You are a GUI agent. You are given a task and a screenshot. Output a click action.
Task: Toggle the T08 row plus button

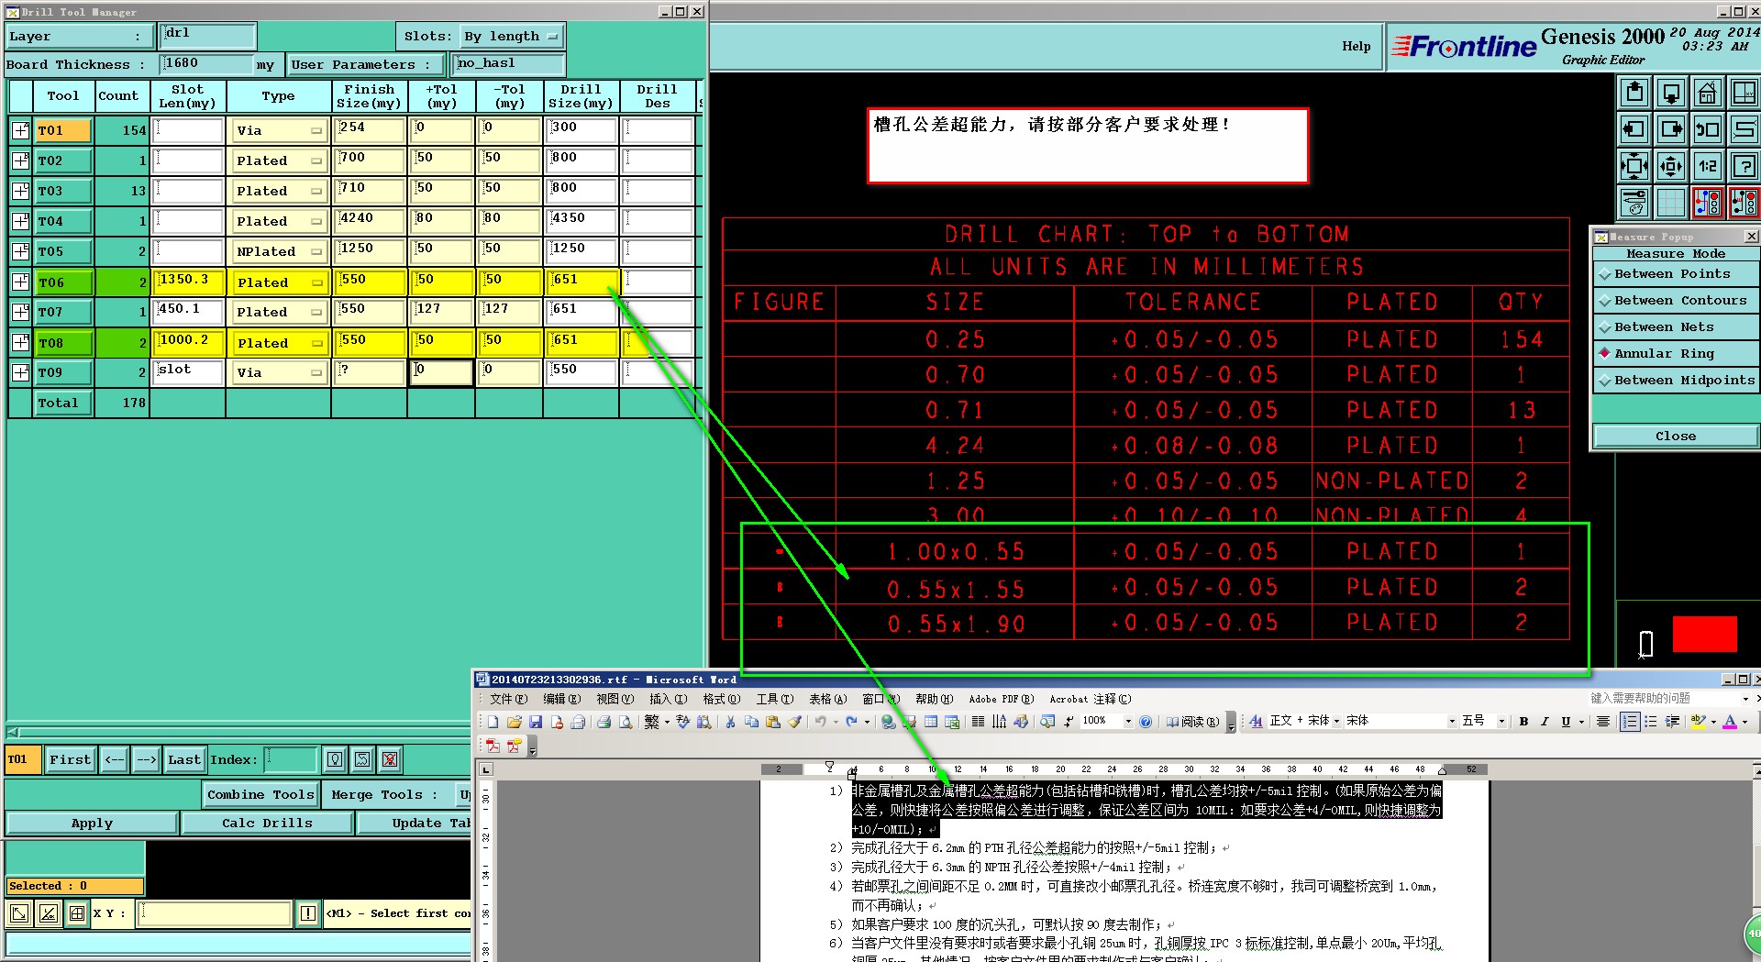(20, 342)
